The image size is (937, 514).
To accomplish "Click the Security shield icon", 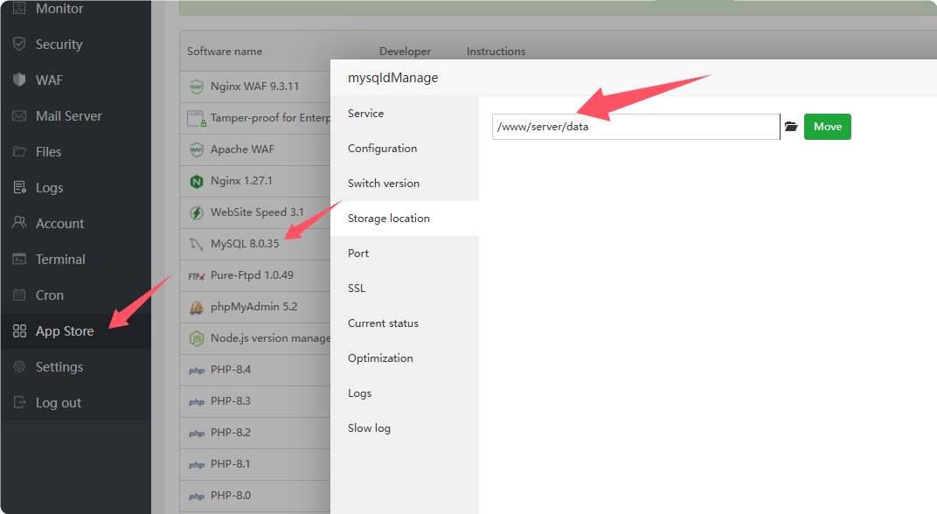I will point(19,44).
